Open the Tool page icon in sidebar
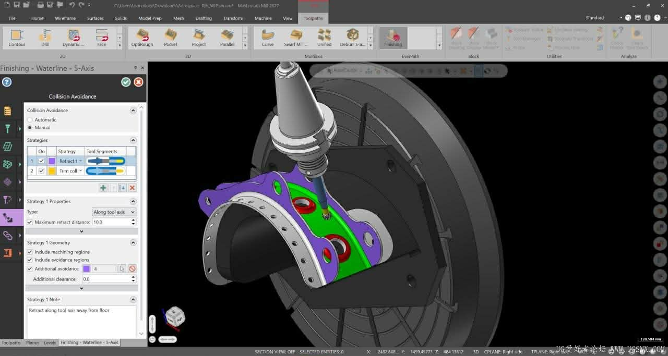Image resolution: width=668 pixels, height=356 pixels. [x=8, y=129]
